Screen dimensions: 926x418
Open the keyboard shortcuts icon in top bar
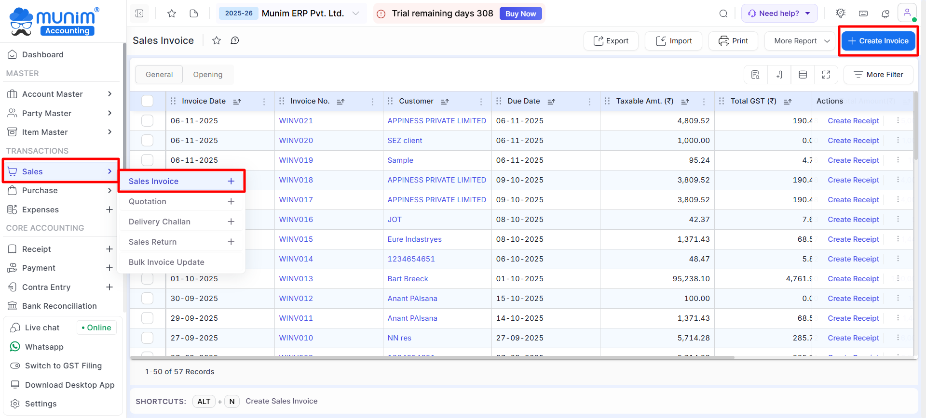[863, 13]
